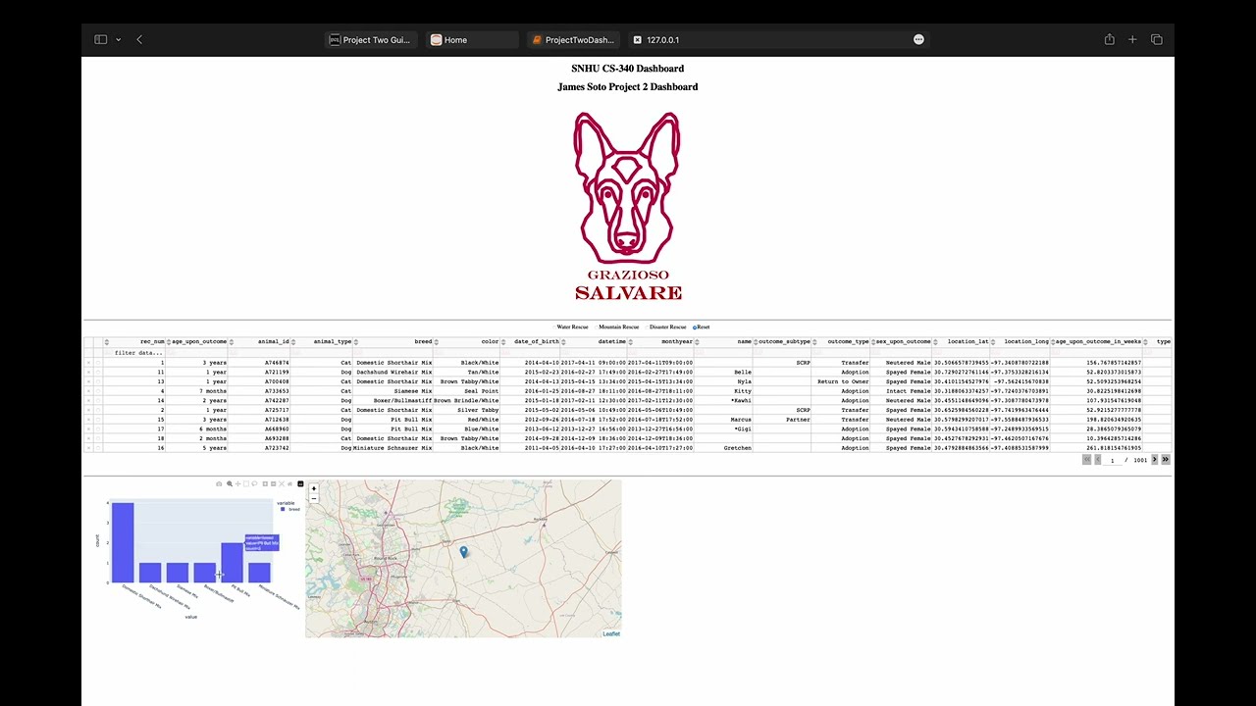Switch to the Project Two Gui... tab

pyautogui.click(x=371, y=40)
